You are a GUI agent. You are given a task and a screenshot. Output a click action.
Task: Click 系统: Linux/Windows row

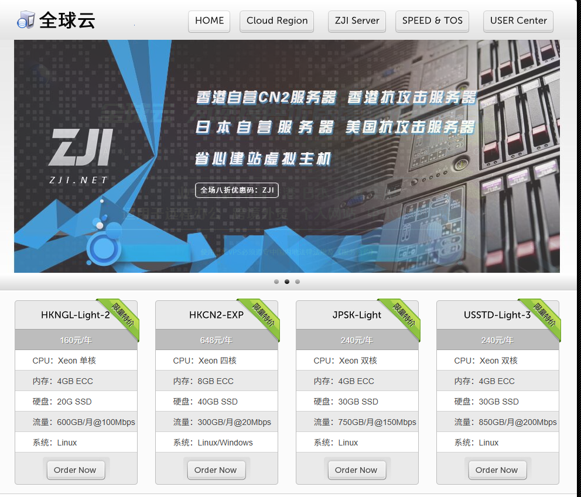click(x=216, y=443)
